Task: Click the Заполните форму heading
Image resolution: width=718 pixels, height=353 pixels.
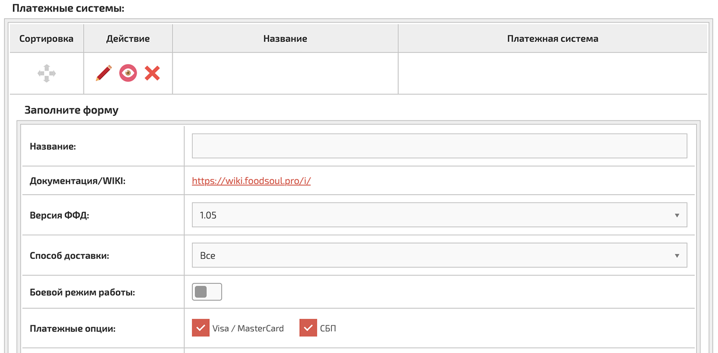Action: [71, 110]
